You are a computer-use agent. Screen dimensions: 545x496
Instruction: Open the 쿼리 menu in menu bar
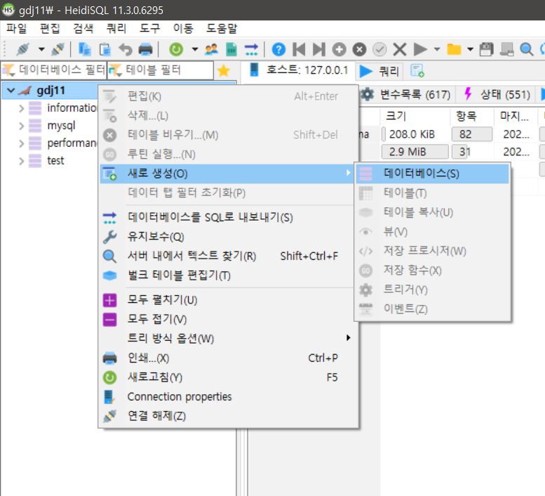coord(116,29)
